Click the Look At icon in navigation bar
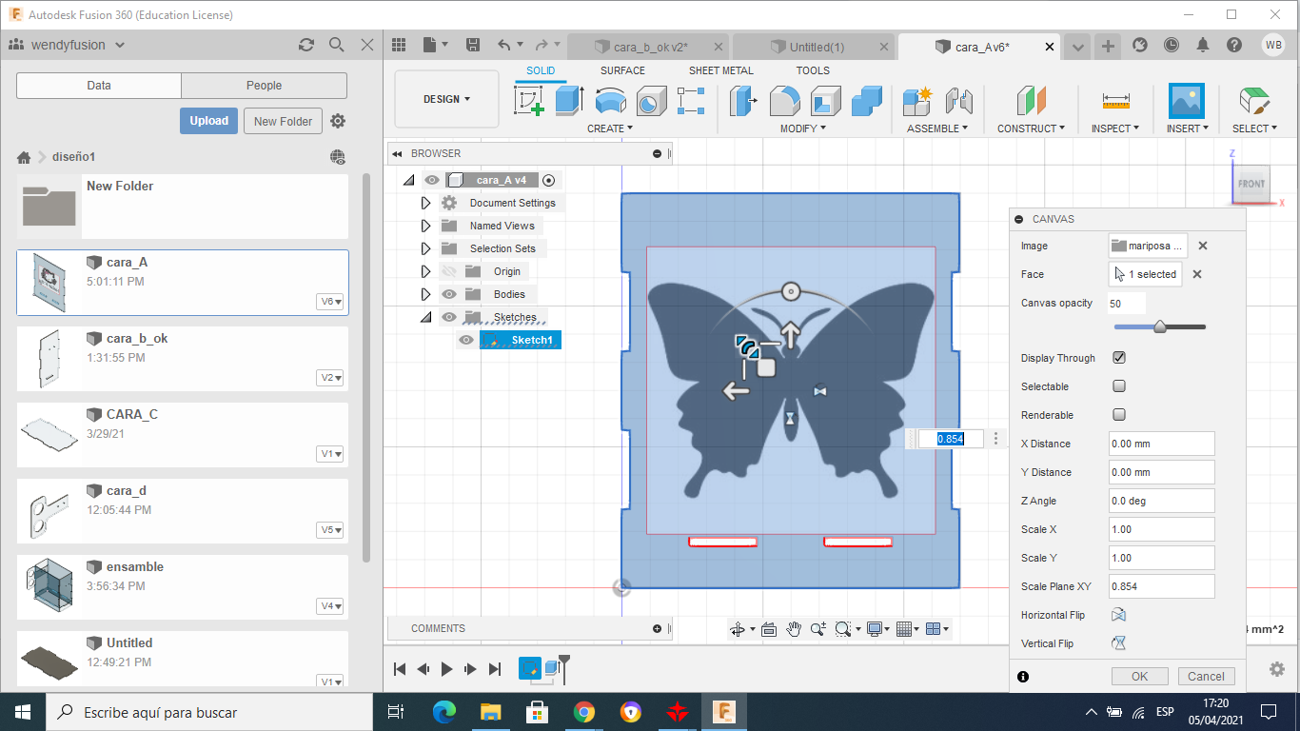 769,629
